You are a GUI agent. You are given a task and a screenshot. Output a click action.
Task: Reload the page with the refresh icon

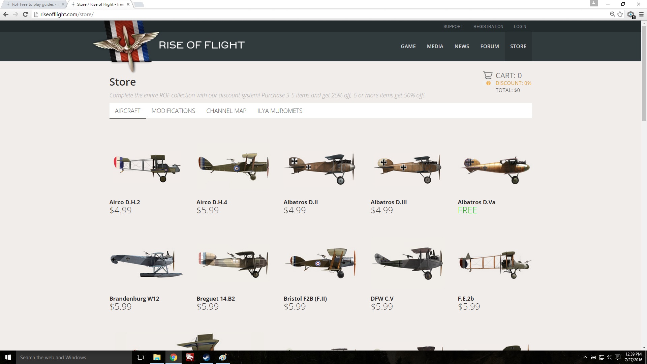pyautogui.click(x=25, y=14)
